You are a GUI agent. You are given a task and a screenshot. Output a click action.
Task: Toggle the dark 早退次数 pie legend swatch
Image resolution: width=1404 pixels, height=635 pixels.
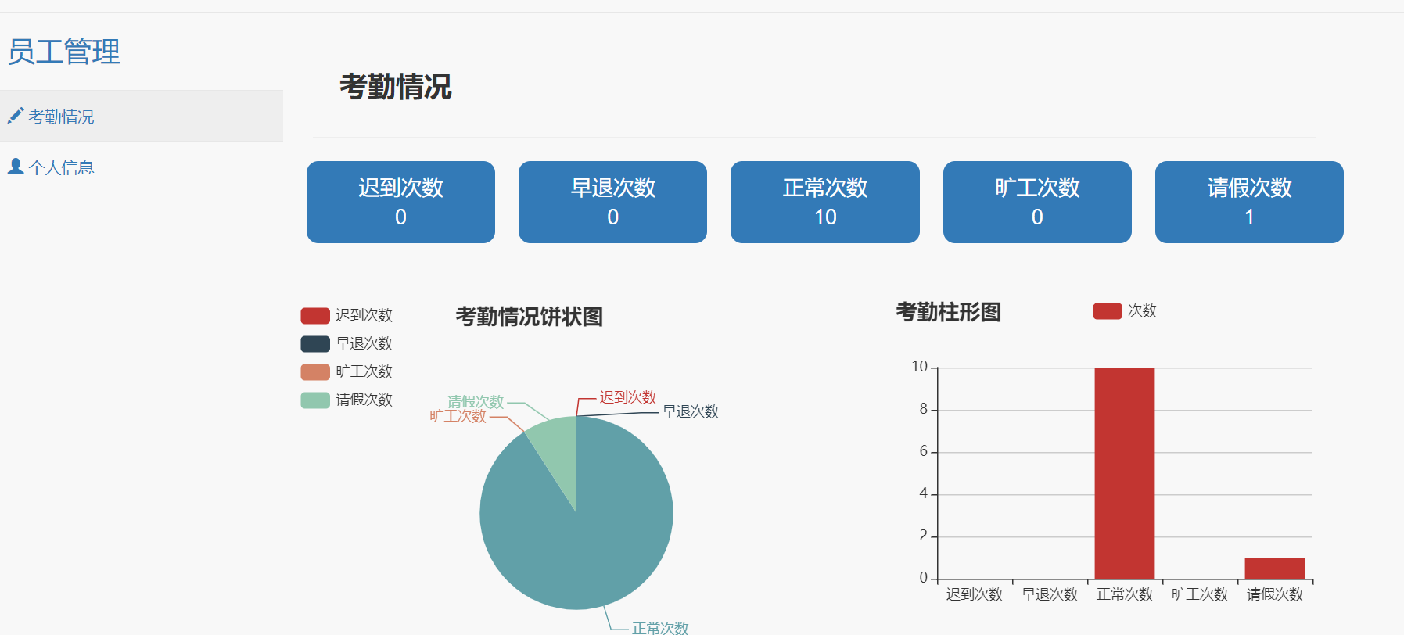point(315,343)
